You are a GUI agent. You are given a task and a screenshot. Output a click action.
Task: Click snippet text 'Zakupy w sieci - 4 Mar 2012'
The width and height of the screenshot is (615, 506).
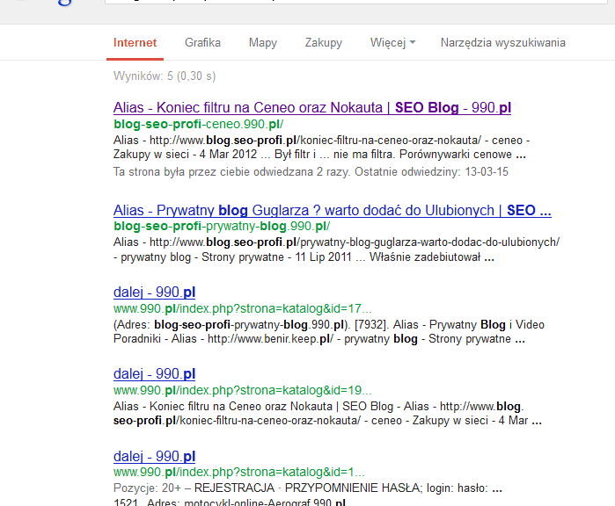coord(185,155)
